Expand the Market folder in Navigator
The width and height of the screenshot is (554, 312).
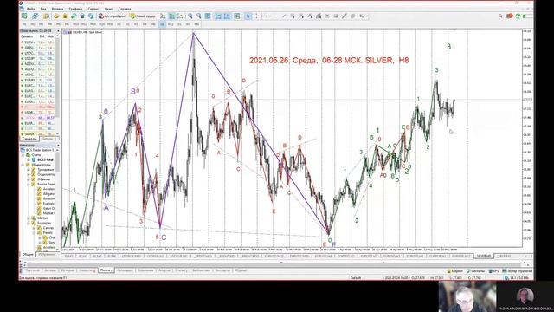click(x=29, y=218)
